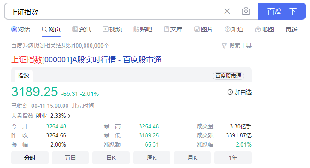Select the 分时 chart view
The height and width of the screenshot is (168, 310).
pyautogui.click(x=30, y=158)
